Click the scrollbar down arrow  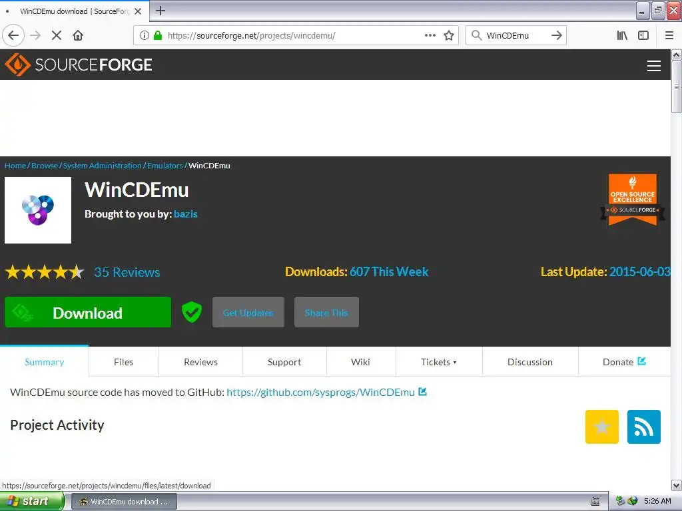click(676, 485)
